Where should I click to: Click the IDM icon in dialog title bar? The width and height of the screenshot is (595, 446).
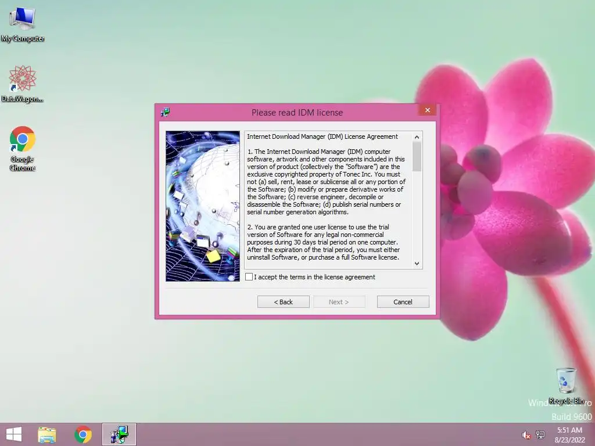[x=166, y=112]
